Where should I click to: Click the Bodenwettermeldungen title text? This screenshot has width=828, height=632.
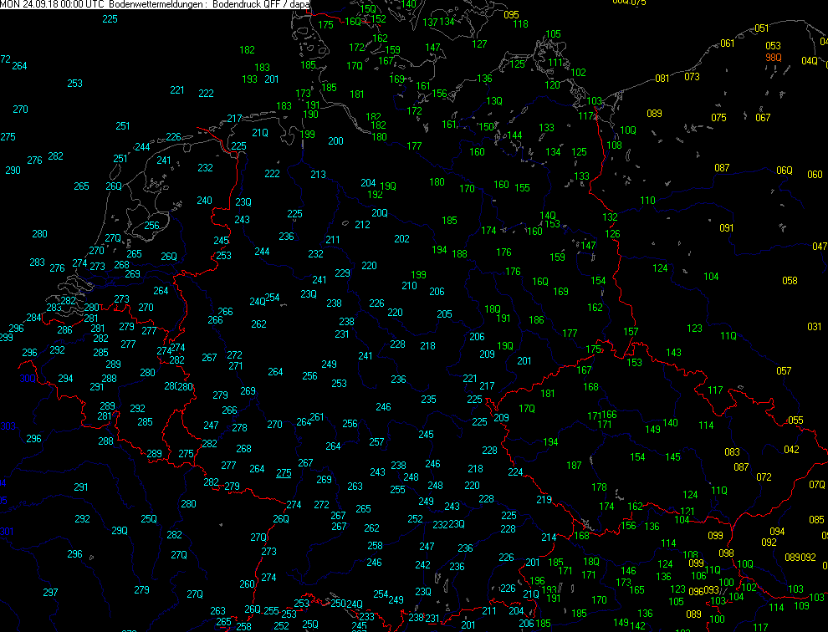tap(159, 5)
